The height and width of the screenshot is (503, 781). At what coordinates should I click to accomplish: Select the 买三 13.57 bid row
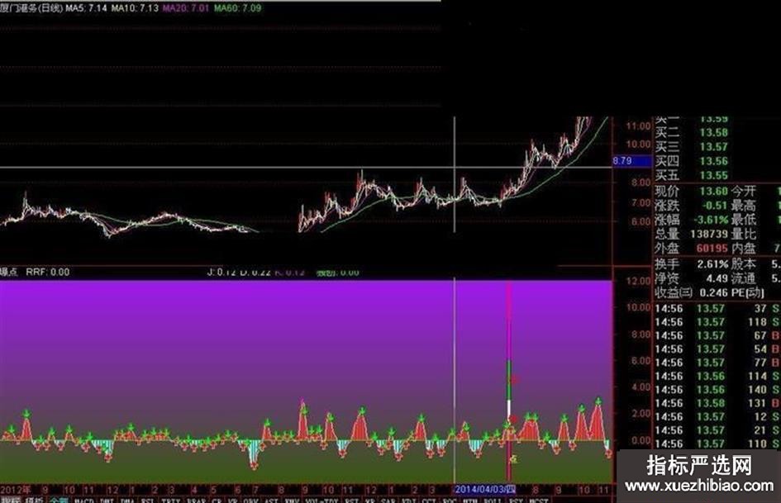click(x=692, y=147)
